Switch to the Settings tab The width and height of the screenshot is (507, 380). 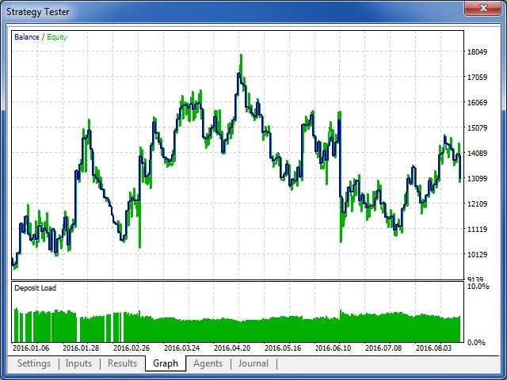pos(35,363)
